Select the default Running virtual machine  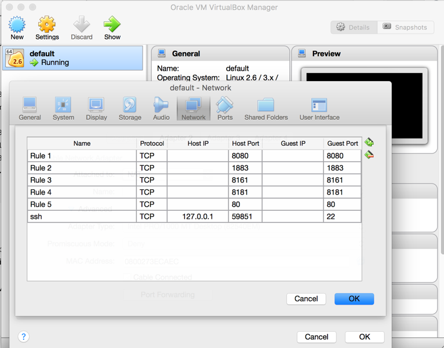pyautogui.click(x=73, y=58)
